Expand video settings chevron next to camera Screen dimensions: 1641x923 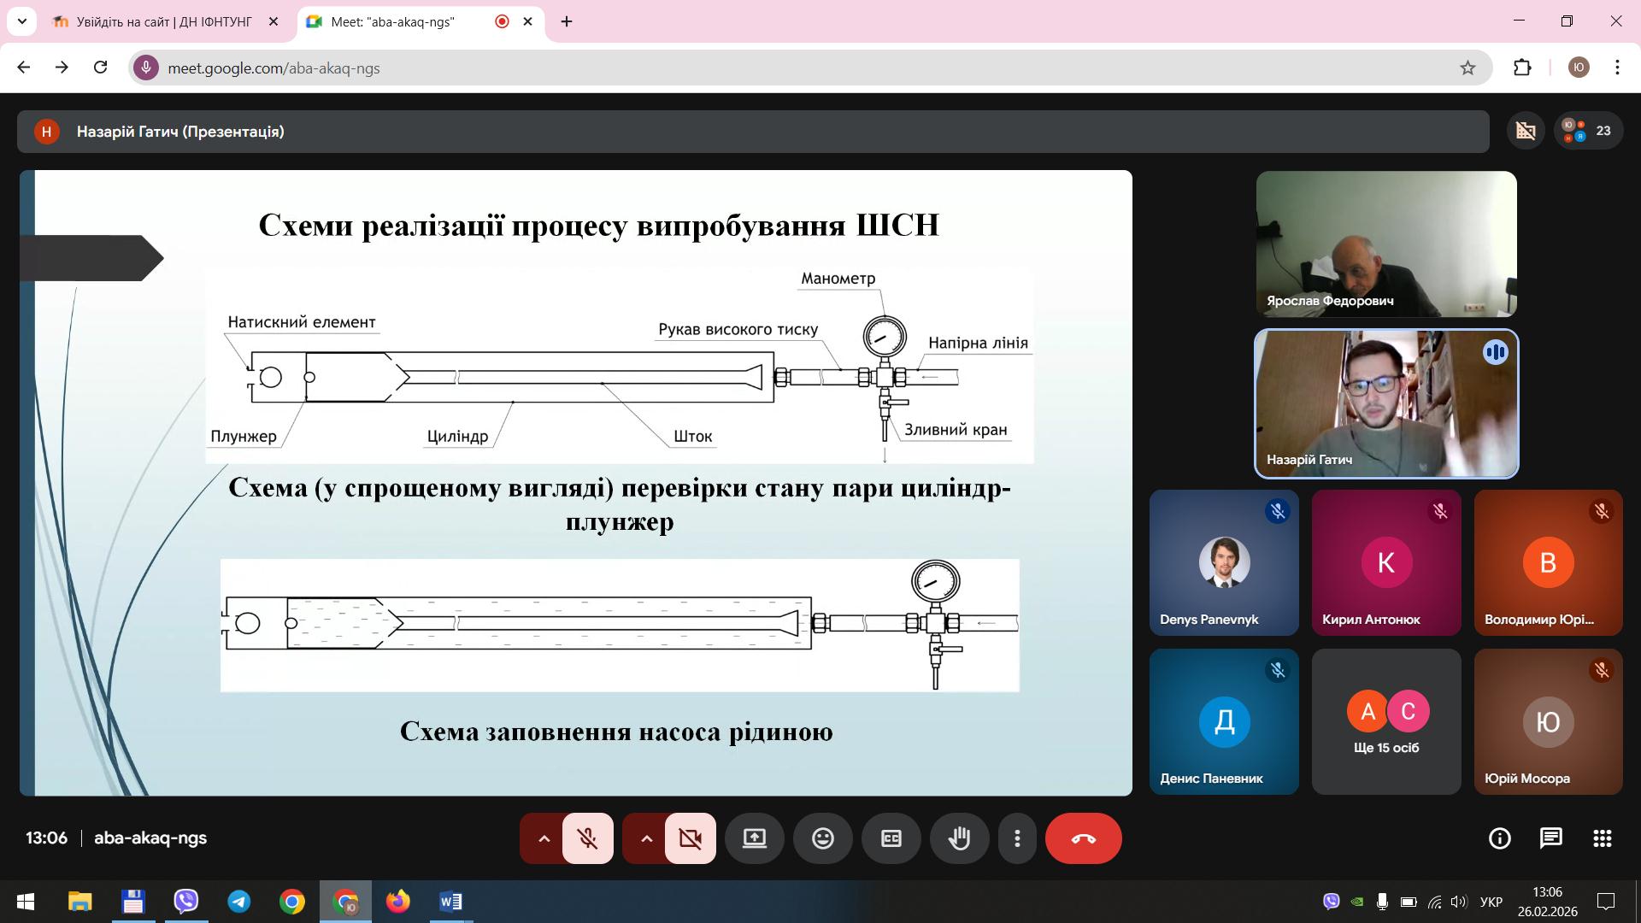coord(646,838)
